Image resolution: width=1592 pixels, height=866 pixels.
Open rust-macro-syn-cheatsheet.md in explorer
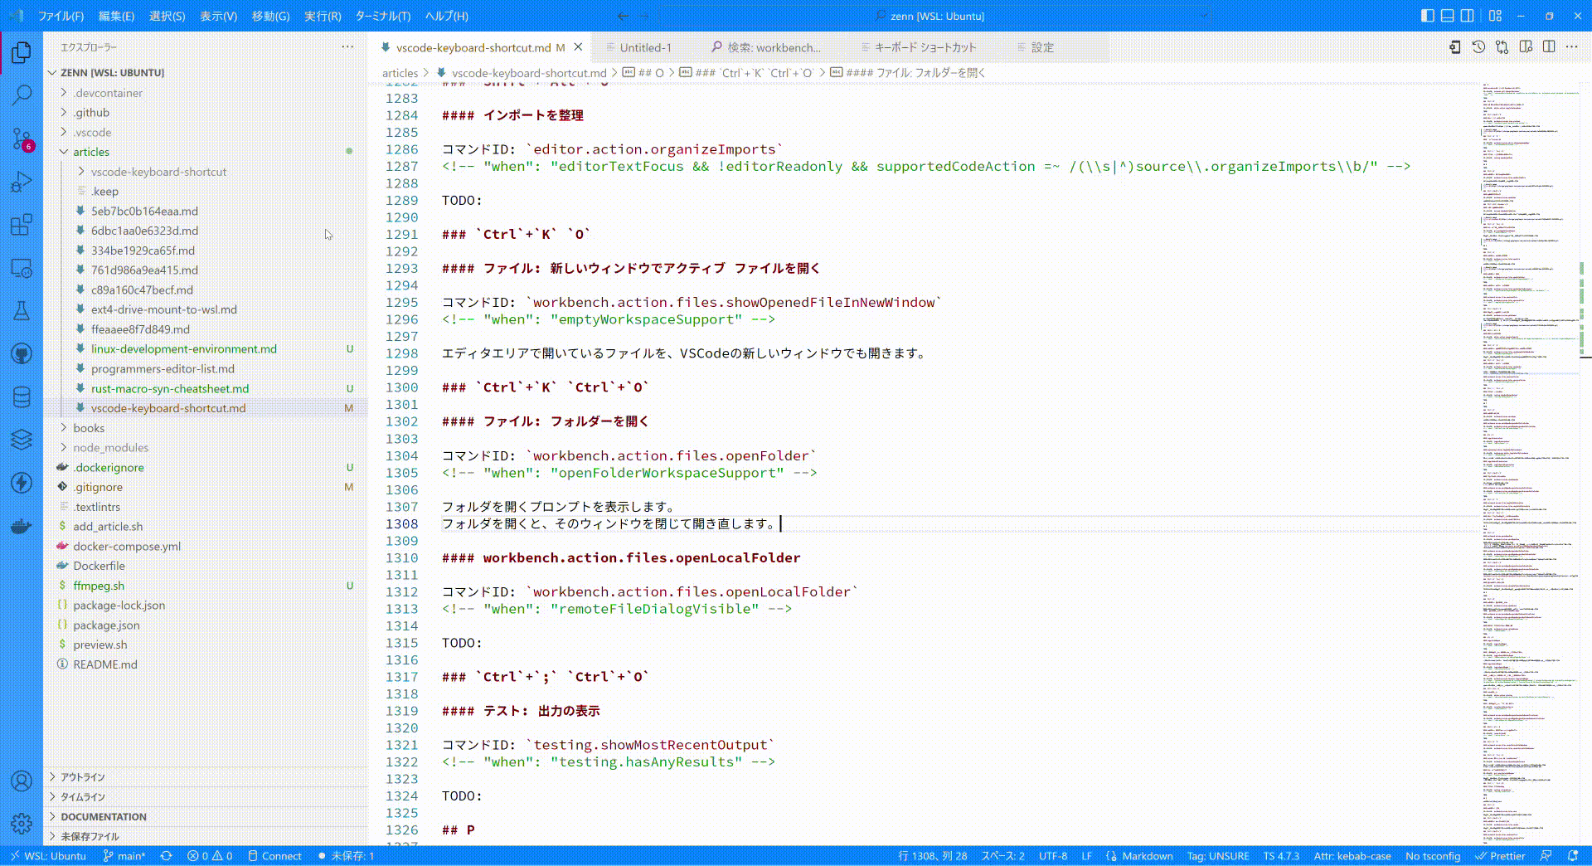pos(206,388)
